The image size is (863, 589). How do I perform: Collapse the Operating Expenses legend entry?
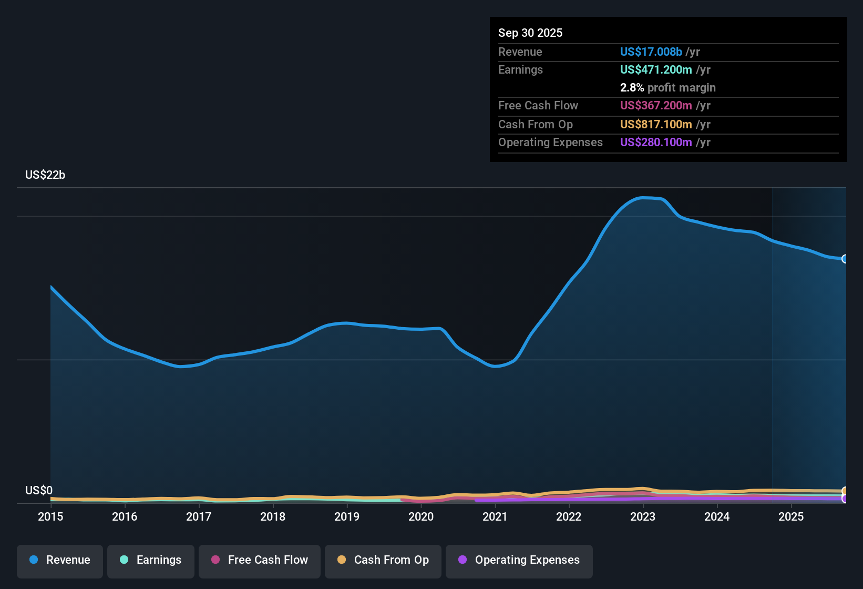coord(519,560)
